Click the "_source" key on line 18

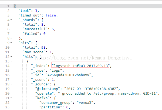point(40,84)
